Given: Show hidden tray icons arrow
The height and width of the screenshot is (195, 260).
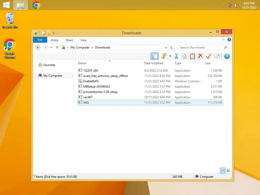Looking at the screenshot, I should (x=224, y=5).
